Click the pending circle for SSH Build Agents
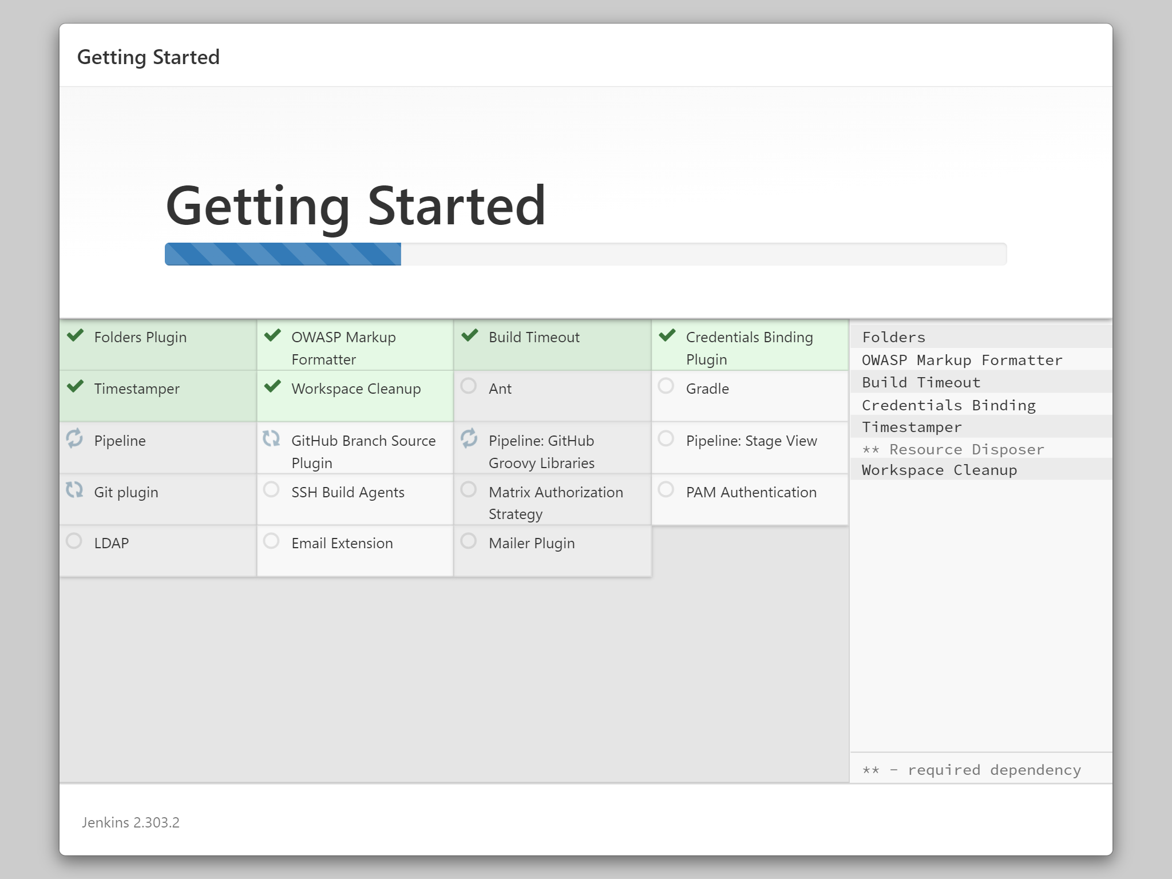This screenshot has width=1172, height=879. [271, 490]
